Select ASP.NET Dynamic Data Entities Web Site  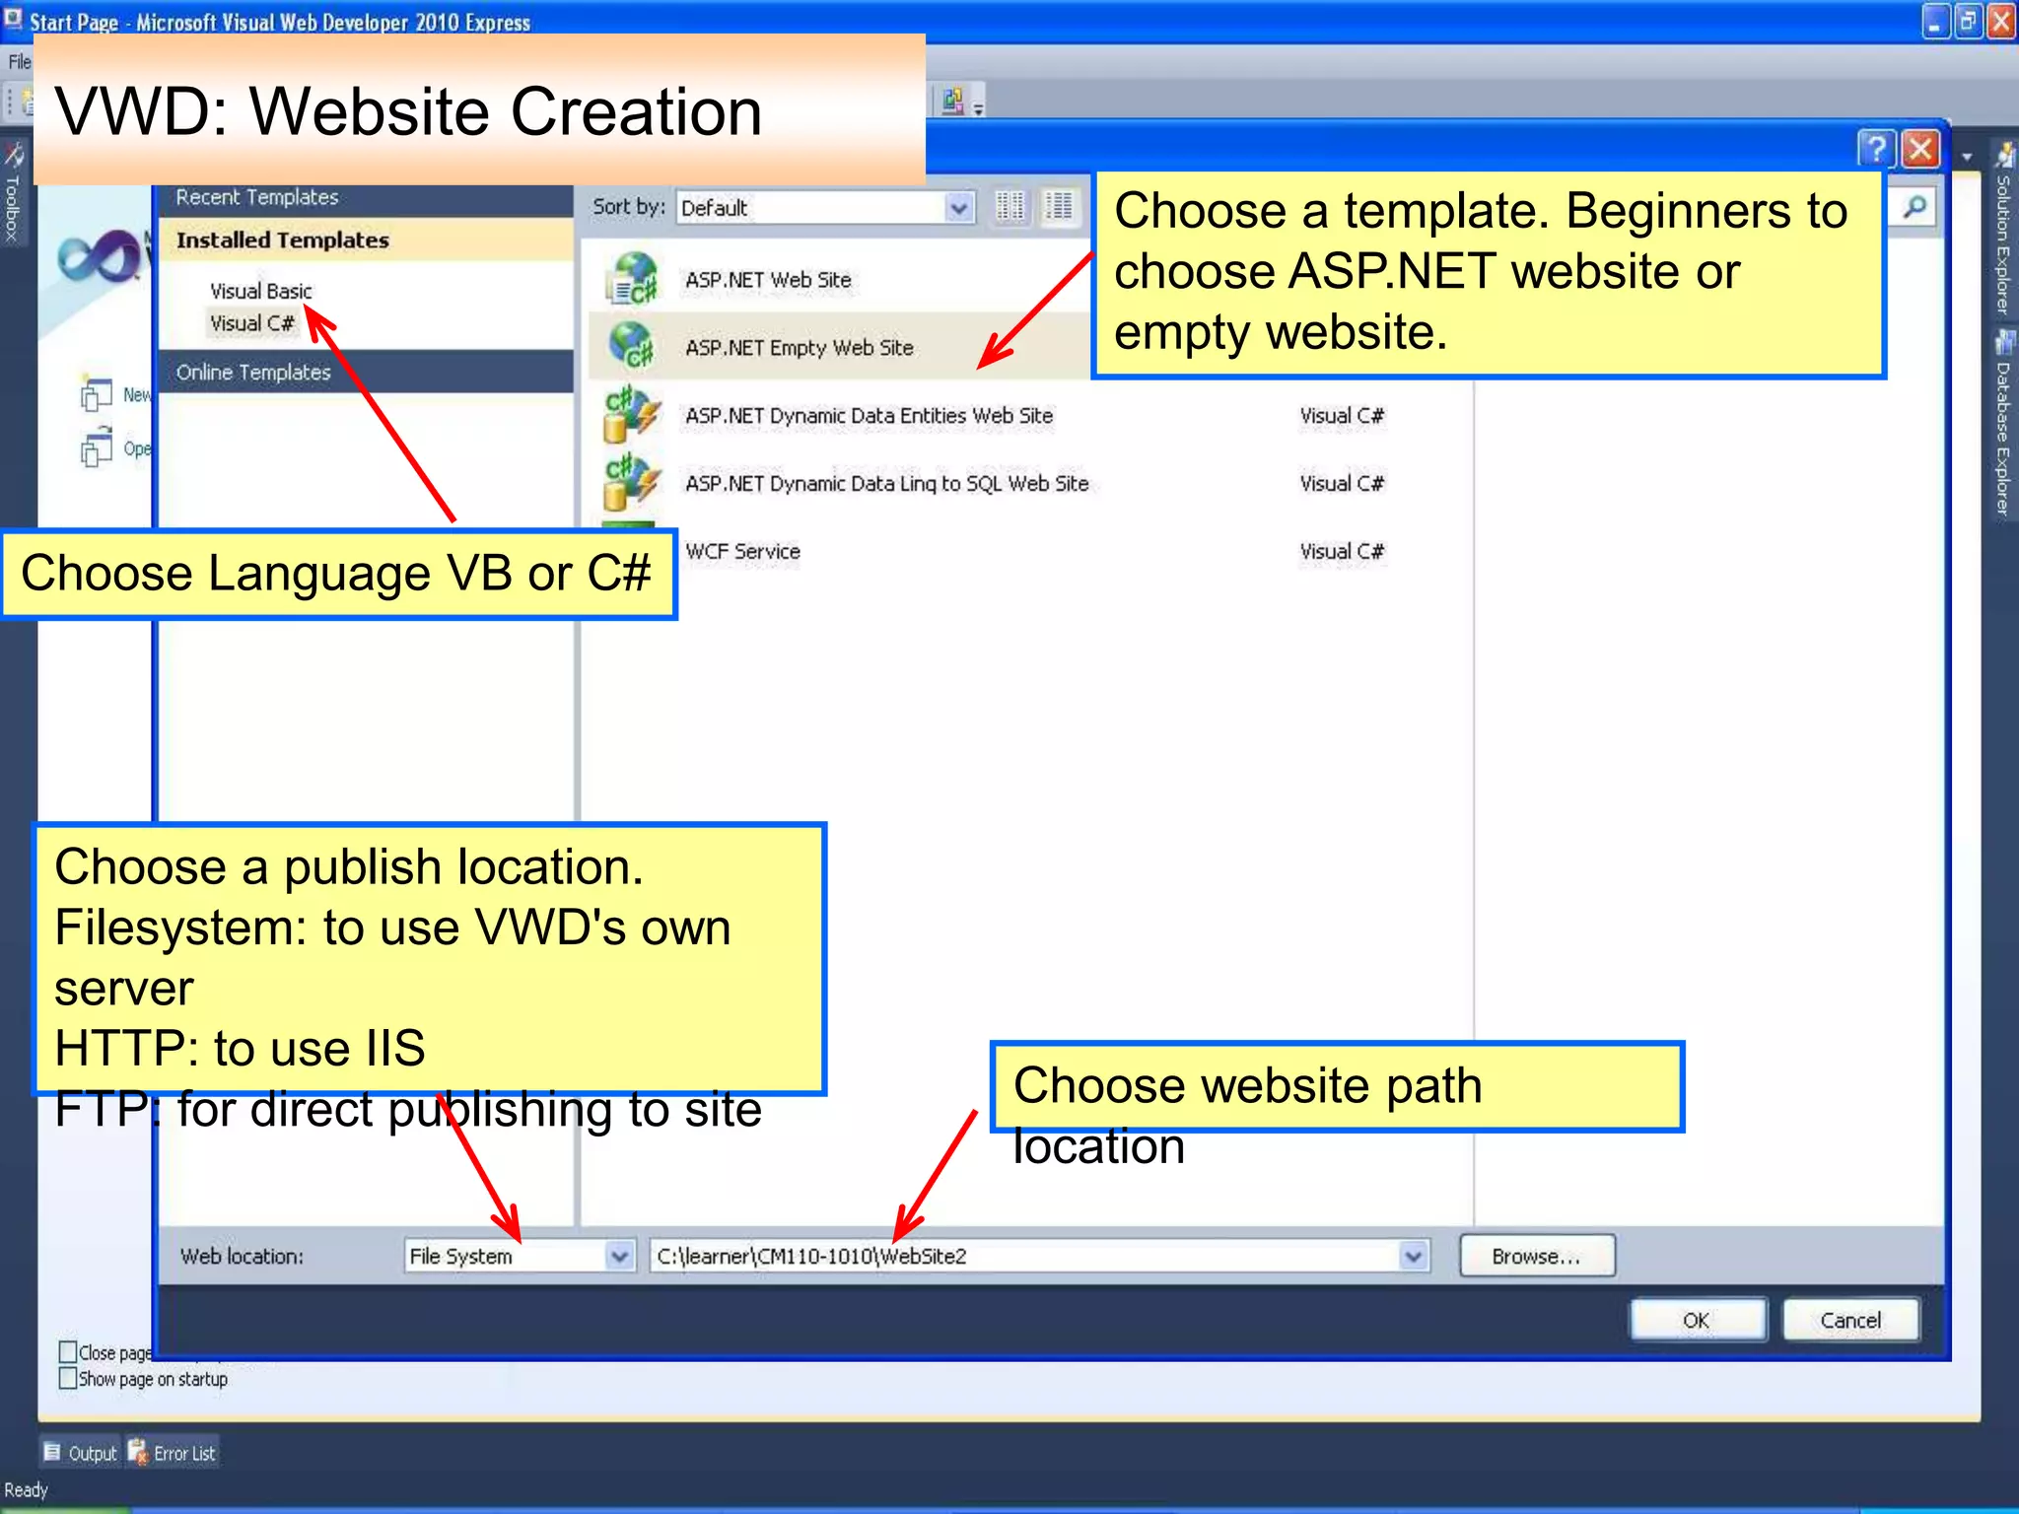[x=869, y=416]
